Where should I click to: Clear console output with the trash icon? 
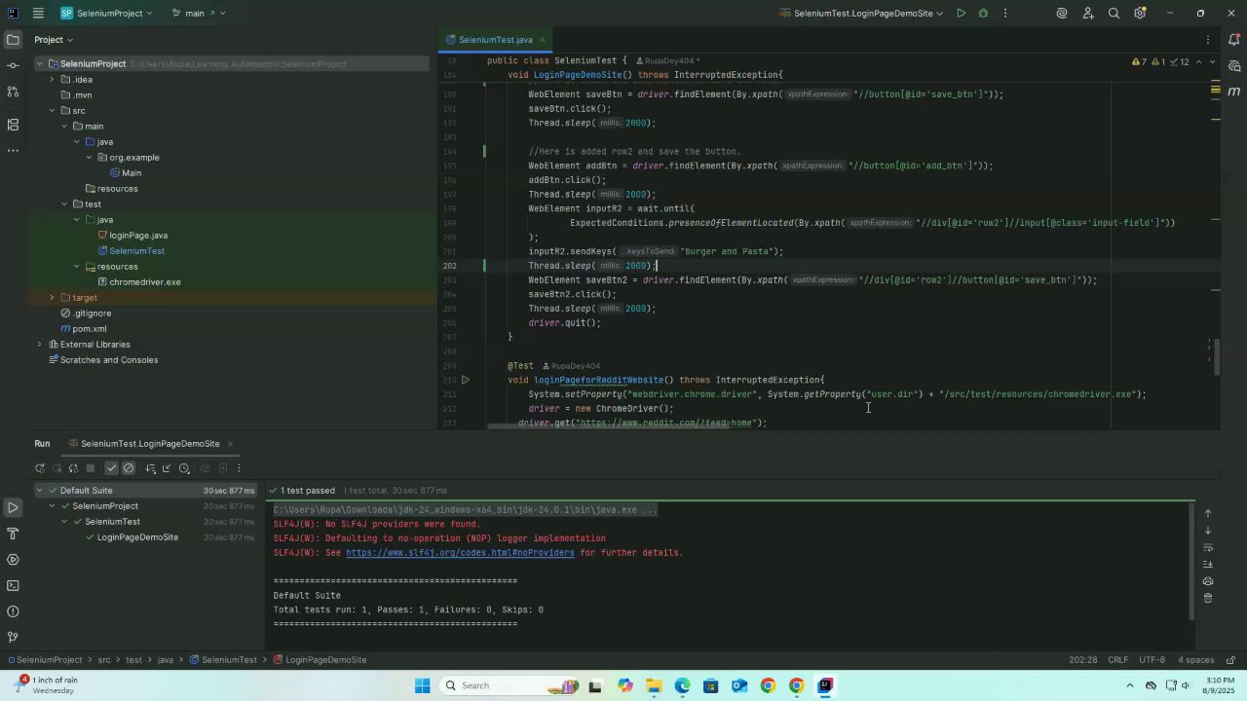tap(1208, 598)
